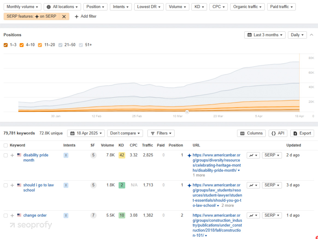Image resolution: width=318 pixels, height=239 pixels.
Task: Open the Volume filter dropdown
Action: tap(178, 7)
